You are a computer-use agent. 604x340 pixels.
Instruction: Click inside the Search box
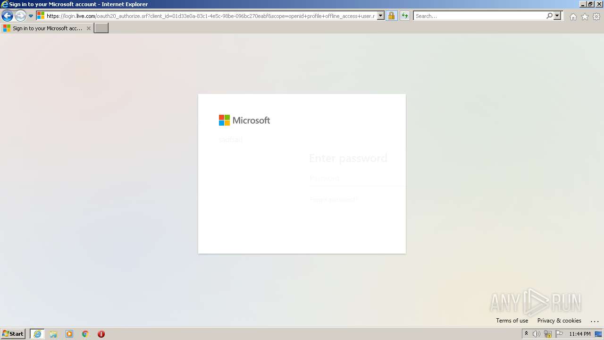click(479, 16)
